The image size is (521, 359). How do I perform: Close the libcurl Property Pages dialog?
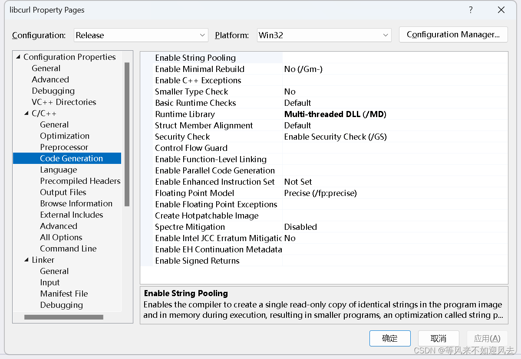[x=501, y=10]
